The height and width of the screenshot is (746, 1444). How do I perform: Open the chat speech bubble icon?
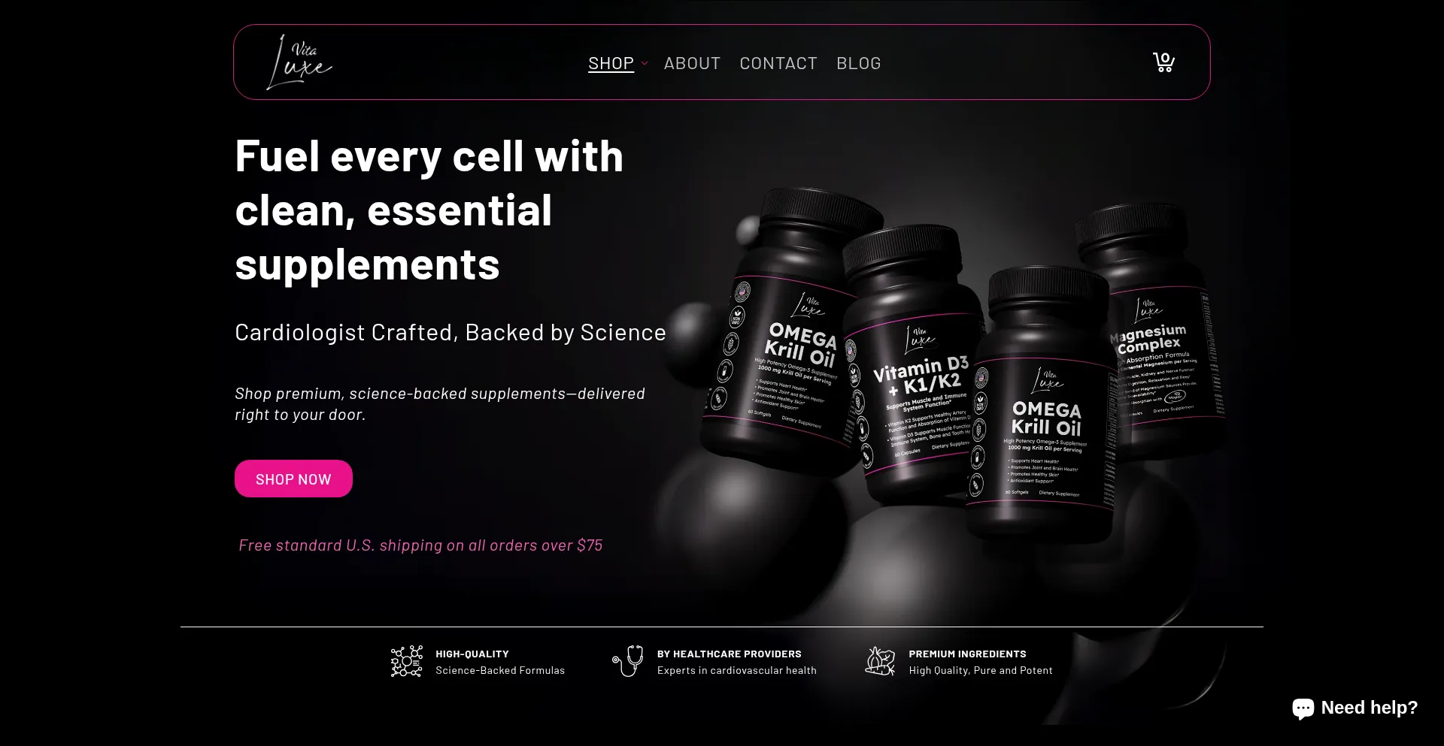[1303, 708]
